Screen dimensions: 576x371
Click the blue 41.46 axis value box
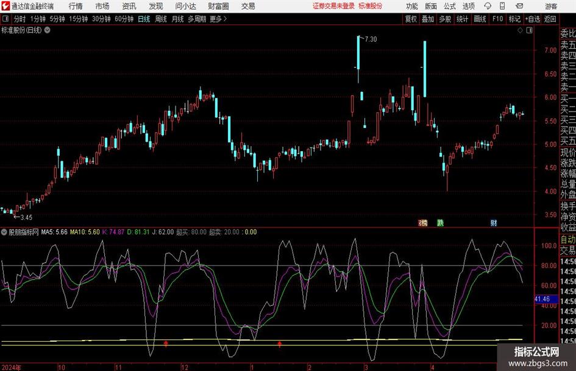[546, 299]
